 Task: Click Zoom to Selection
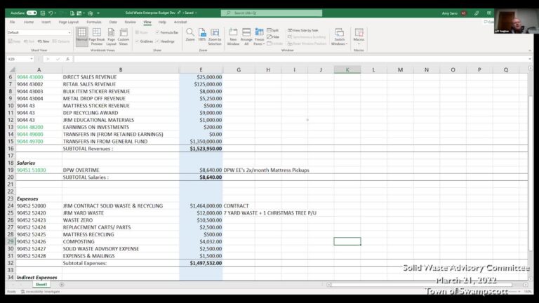[215, 36]
